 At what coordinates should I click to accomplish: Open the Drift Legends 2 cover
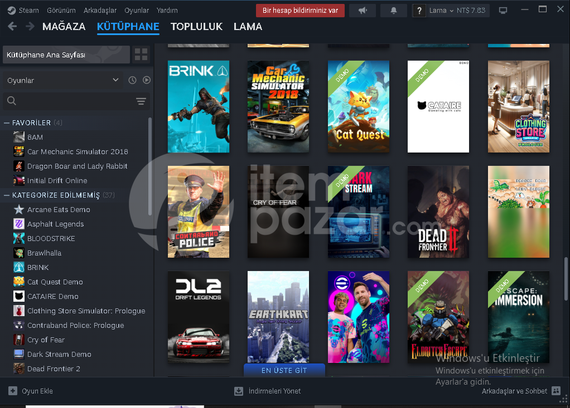pyautogui.click(x=199, y=317)
